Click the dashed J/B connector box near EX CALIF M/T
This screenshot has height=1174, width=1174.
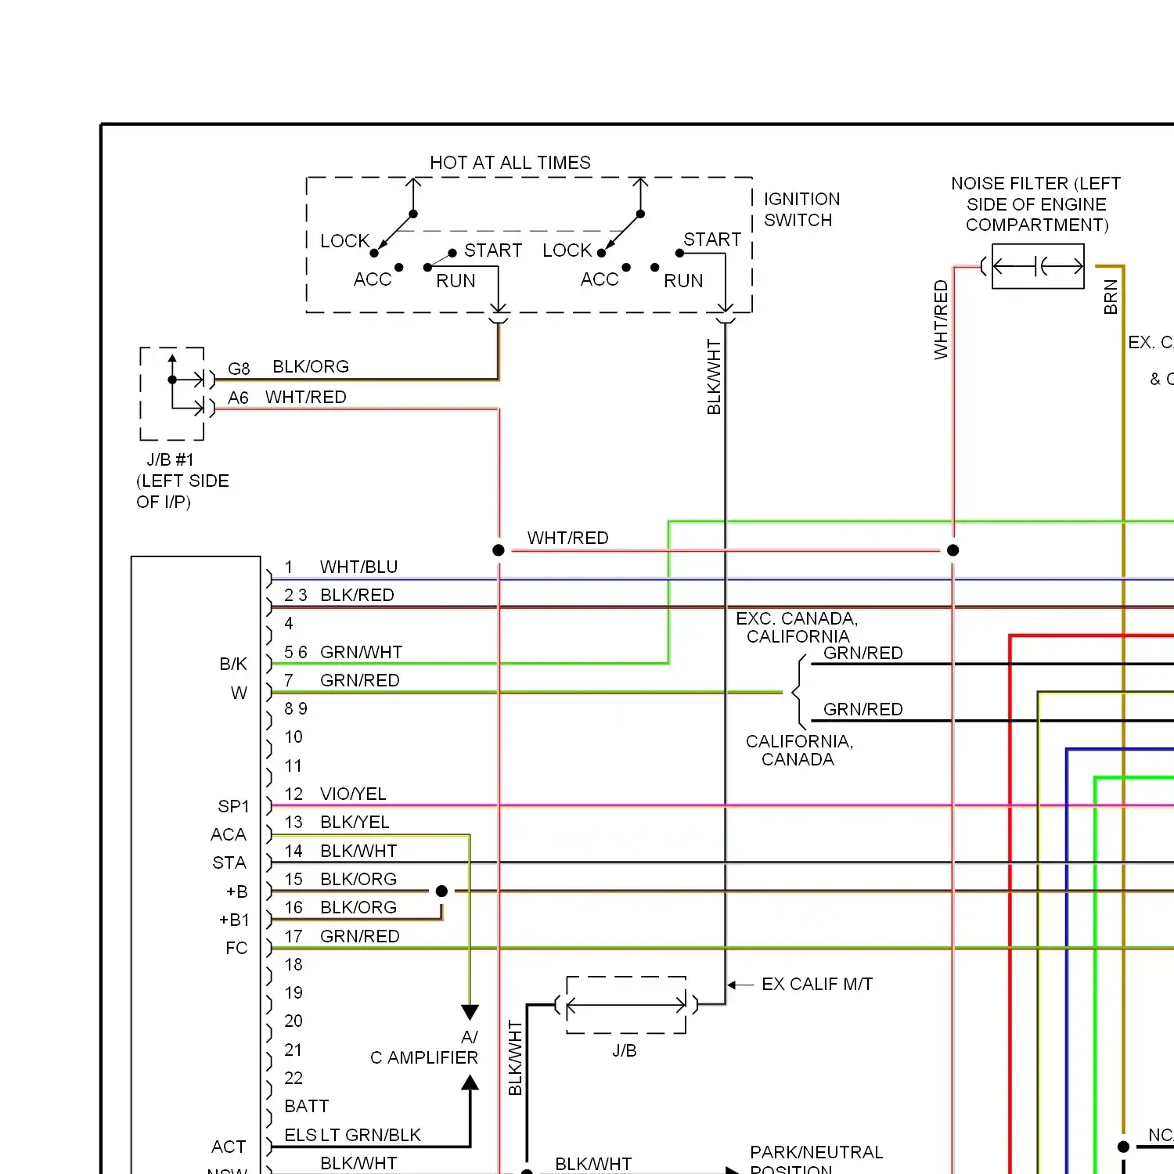click(x=626, y=1005)
